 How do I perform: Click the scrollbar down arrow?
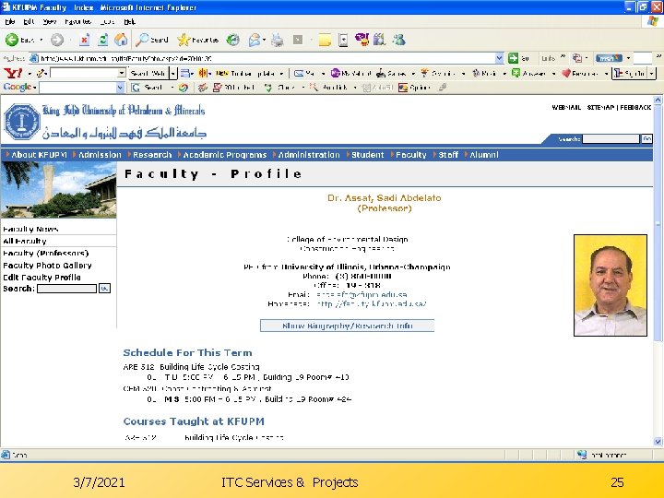pyautogui.click(x=658, y=441)
